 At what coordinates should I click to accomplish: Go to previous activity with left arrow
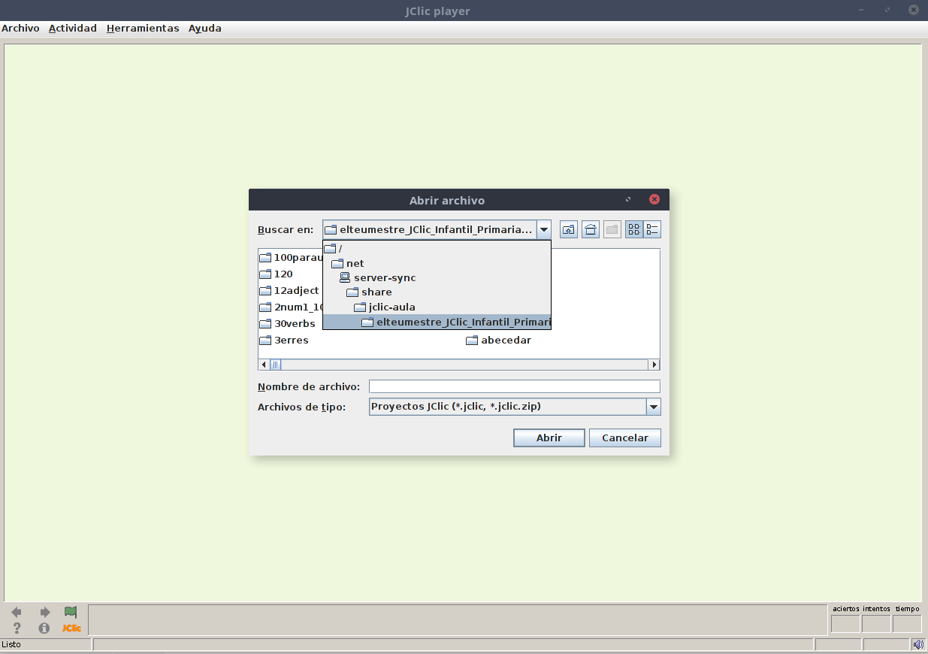coord(17,612)
